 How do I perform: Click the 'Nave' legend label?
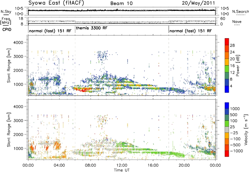pyautogui.click(x=237, y=22)
